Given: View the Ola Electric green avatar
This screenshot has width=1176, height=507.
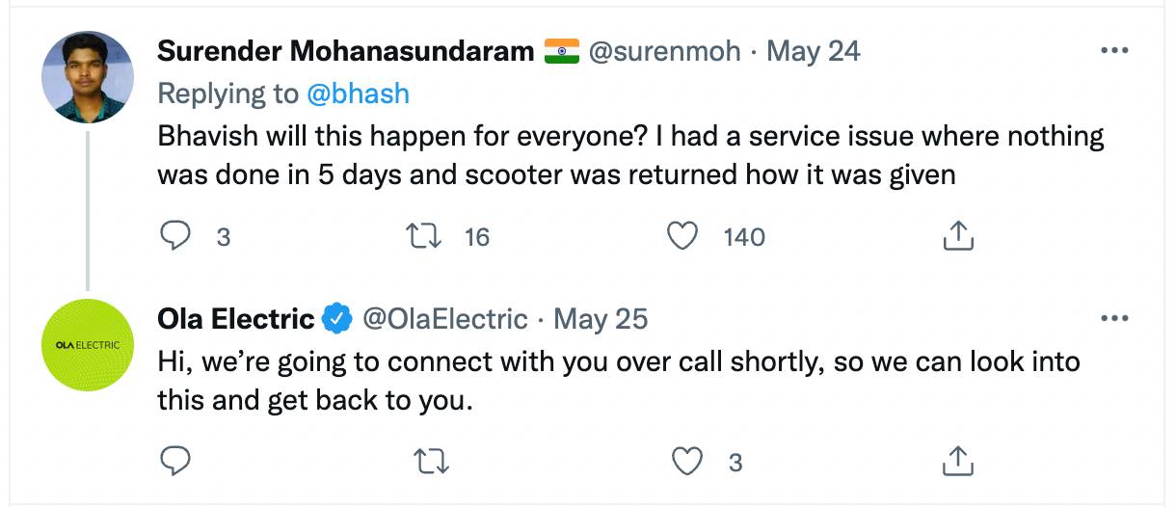Looking at the screenshot, I should click(88, 344).
